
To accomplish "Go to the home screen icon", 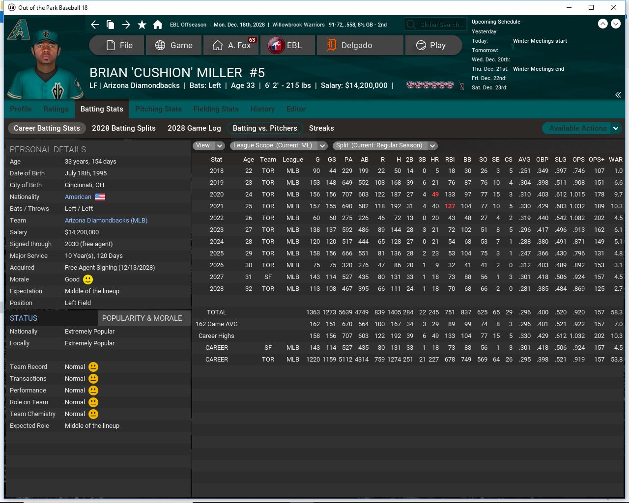I will click(x=158, y=25).
